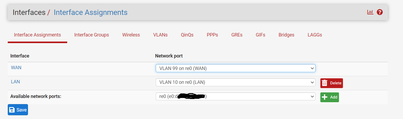Screen dimensions: 403x119
Task: Go to the VLANs tab
Action: 160,35
